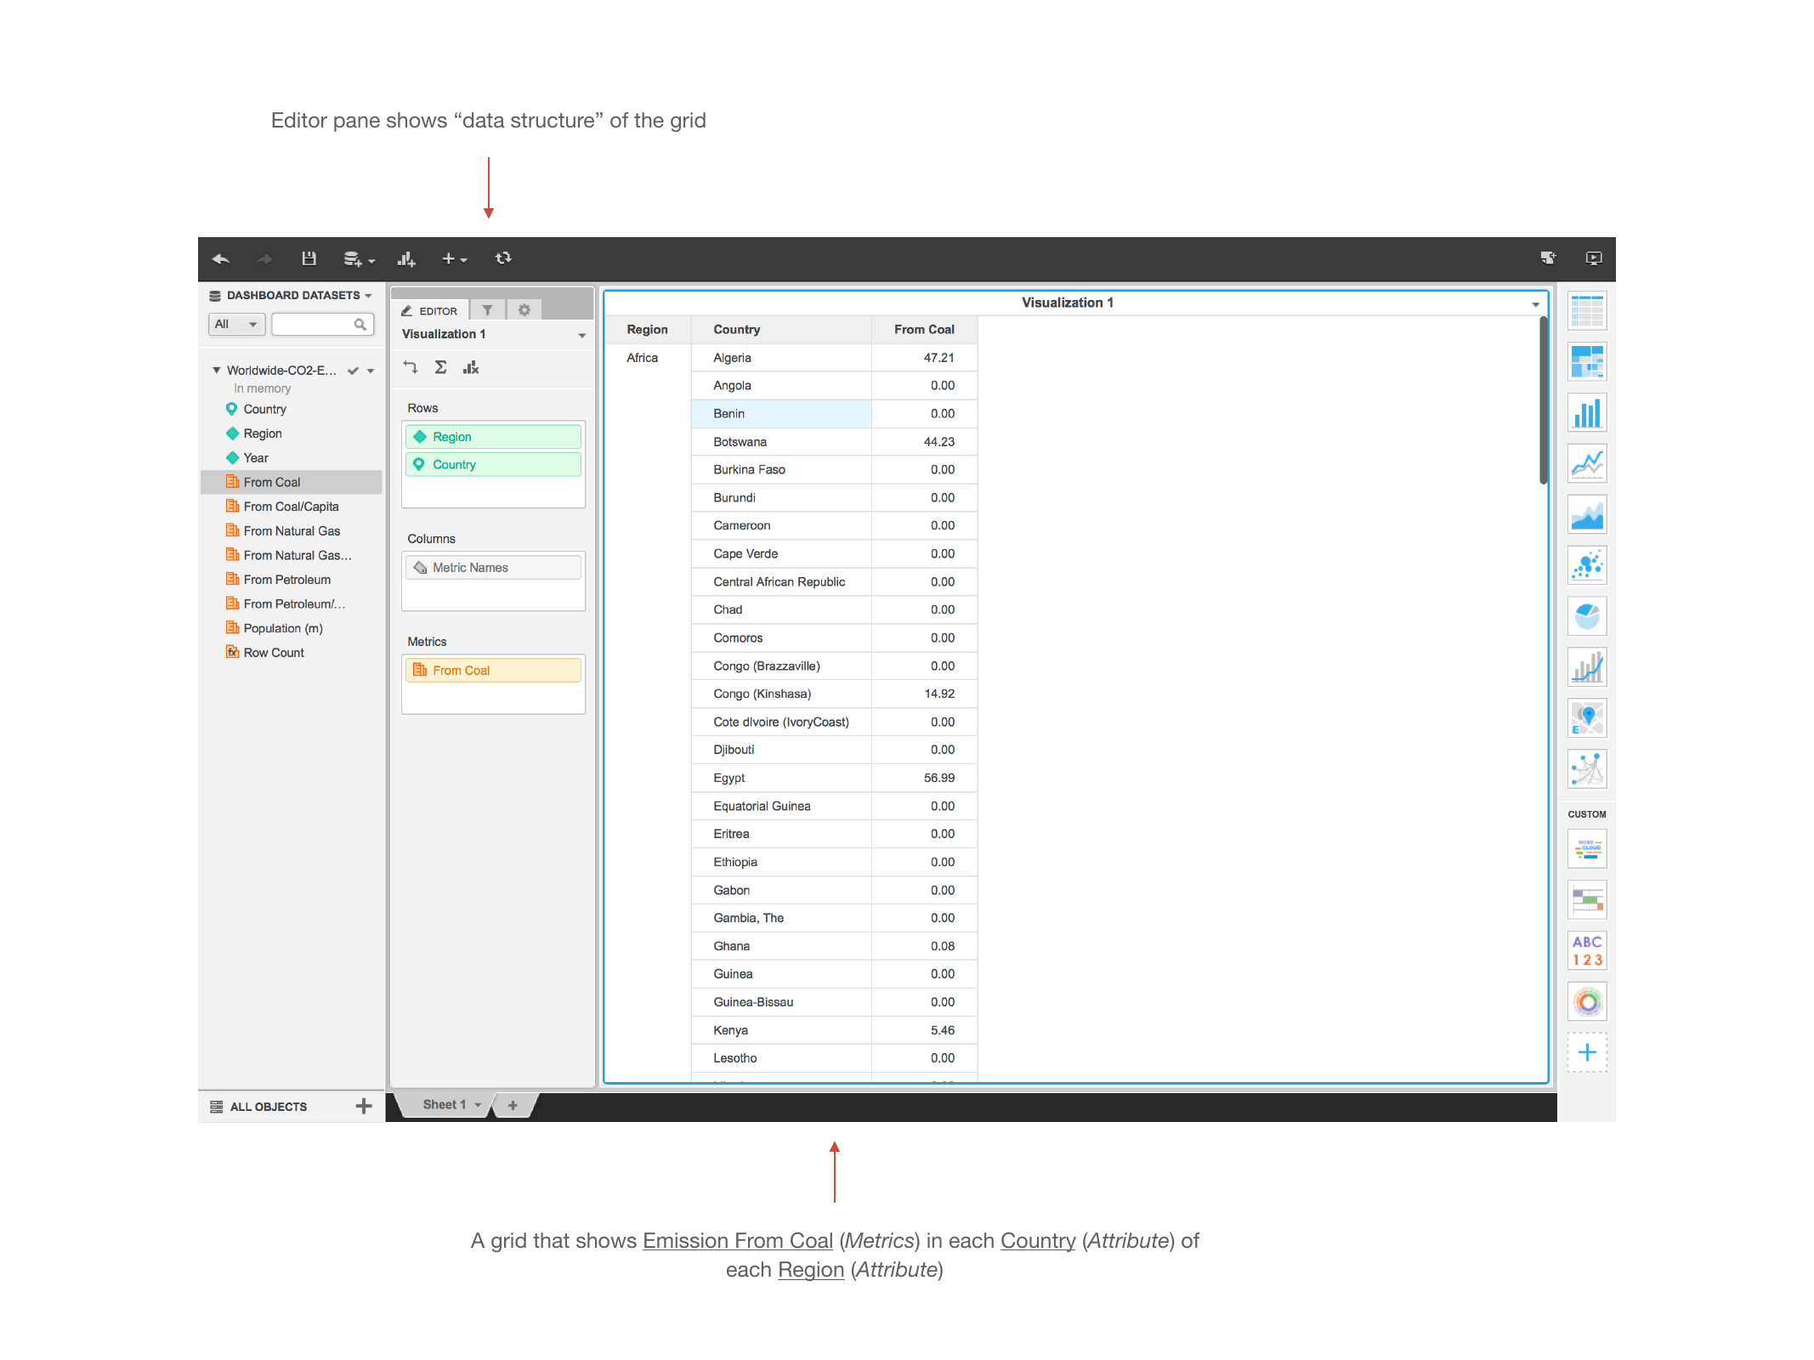Open the All filter dropdown
The width and height of the screenshot is (1814, 1360).
236,324
